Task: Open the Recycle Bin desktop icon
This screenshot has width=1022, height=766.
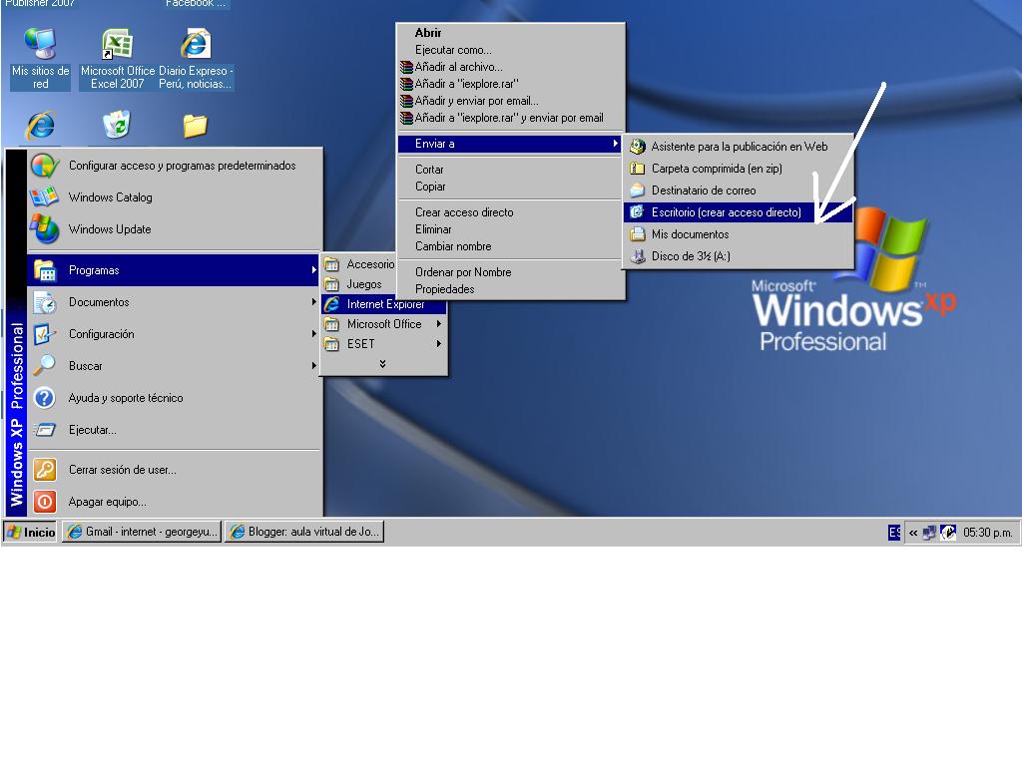Action: coord(118,125)
